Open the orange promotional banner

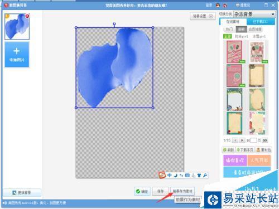[259, 161]
